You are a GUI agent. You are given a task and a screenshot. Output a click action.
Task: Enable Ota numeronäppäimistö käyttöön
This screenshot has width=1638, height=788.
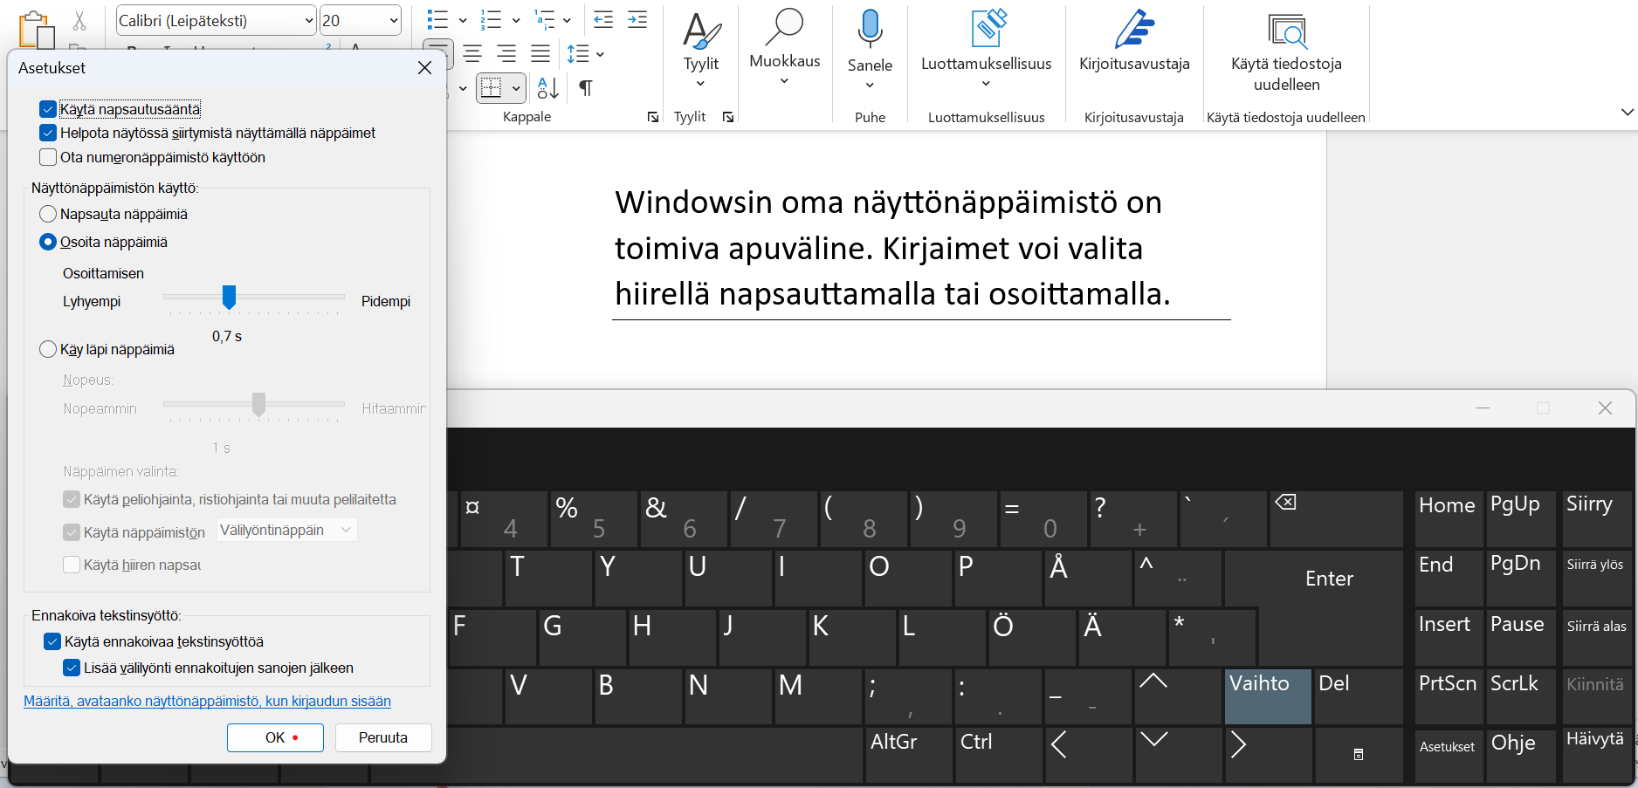click(x=48, y=157)
